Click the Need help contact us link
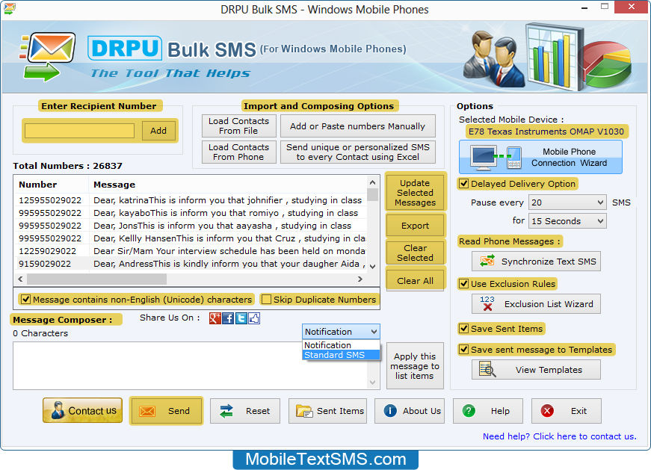 click(x=559, y=436)
